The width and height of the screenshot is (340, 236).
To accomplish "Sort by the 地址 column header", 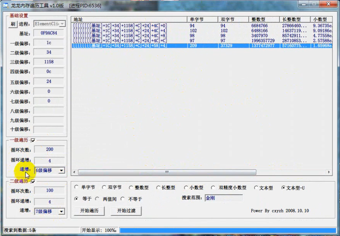I will click(x=129, y=19).
